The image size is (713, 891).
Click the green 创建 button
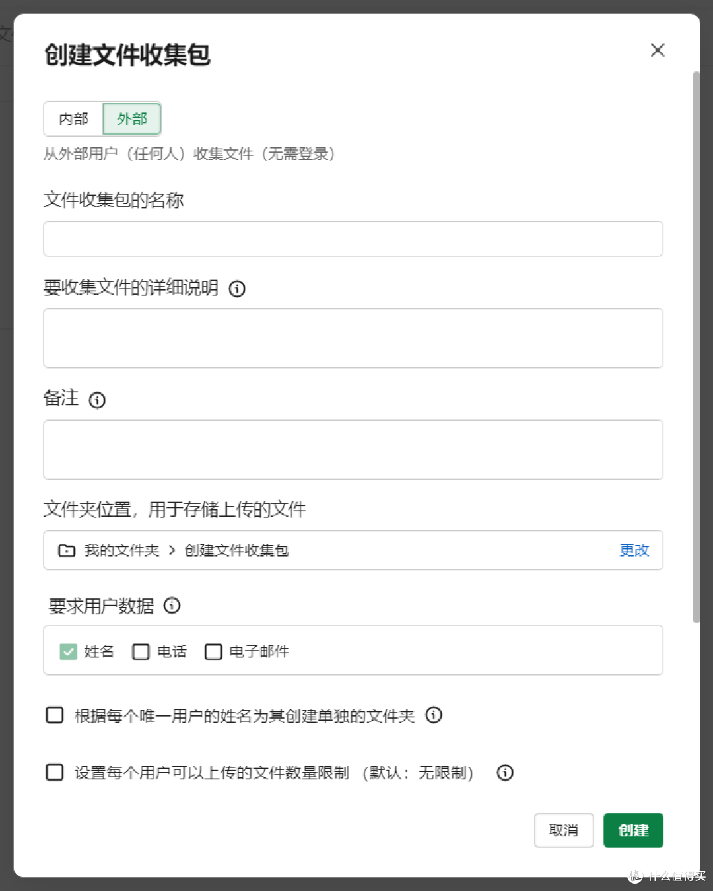tap(633, 830)
